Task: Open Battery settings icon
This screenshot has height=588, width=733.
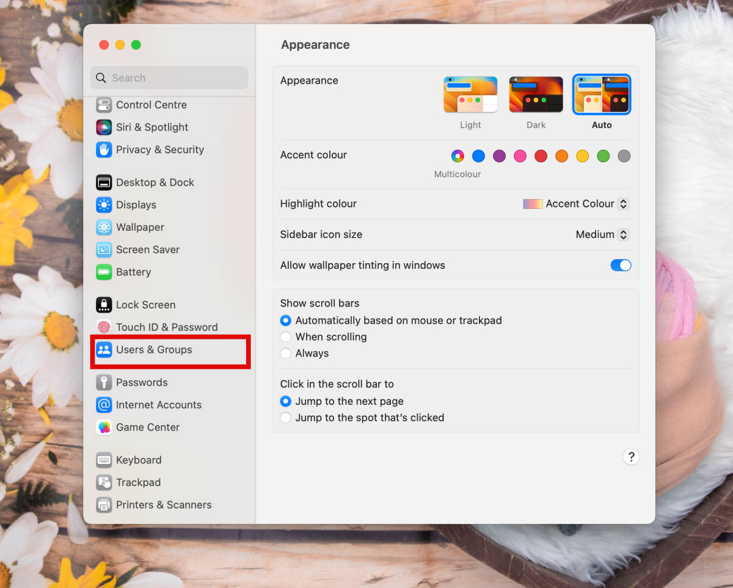Action: click(x=104, y=272)
